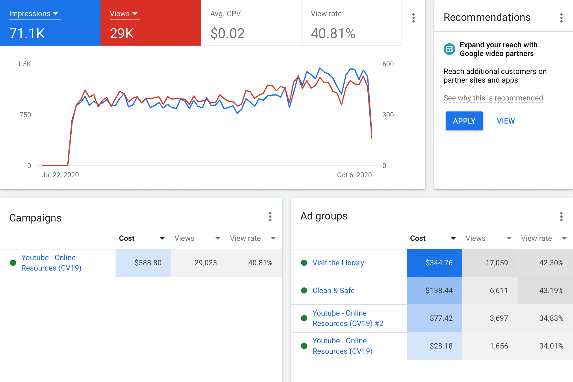The image size is (573, 382).
Task: Click the Jul 22, 2020 chart start date
Action: click(x=60, y=175)
